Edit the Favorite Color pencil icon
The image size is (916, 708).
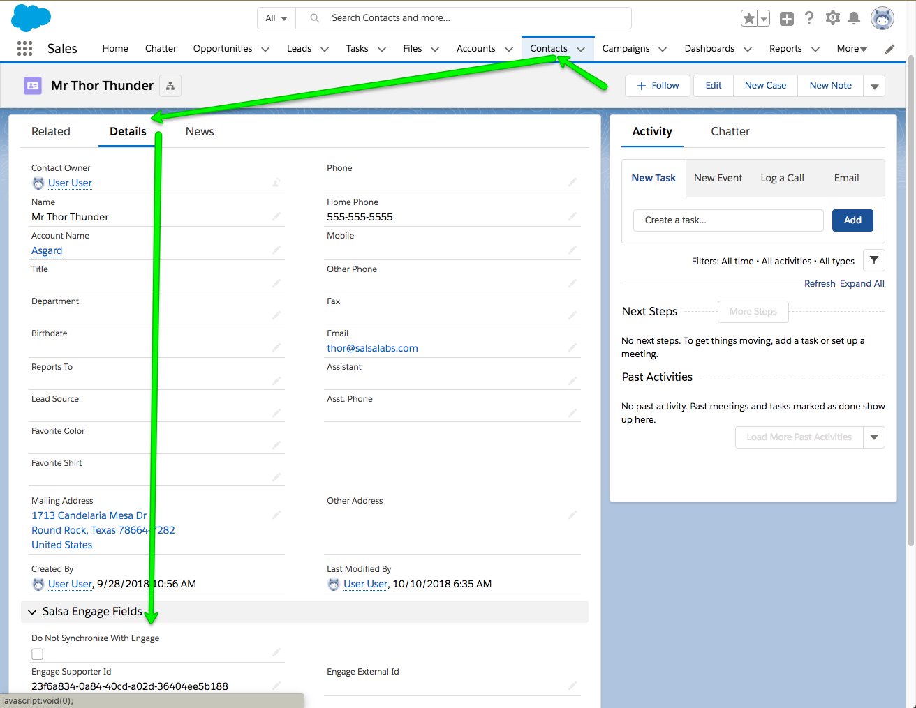276,445
